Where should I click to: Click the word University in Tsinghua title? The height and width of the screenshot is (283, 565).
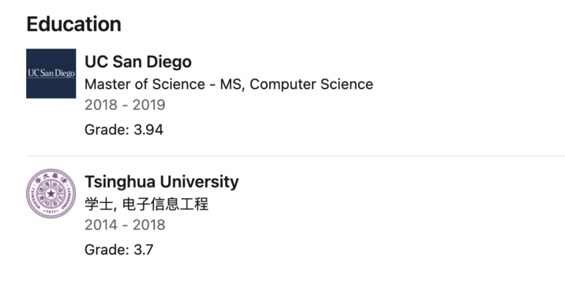coord(199,182)
